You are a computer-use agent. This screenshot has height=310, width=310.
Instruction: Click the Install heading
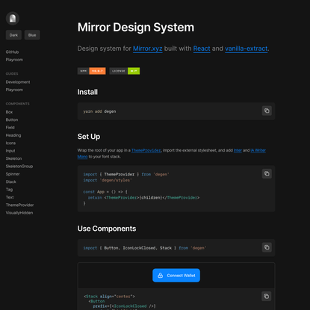tap(87, 92)
